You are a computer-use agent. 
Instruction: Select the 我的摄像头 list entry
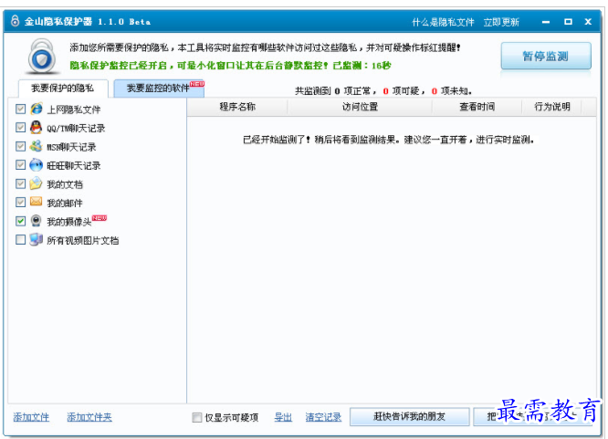[69, 222]
